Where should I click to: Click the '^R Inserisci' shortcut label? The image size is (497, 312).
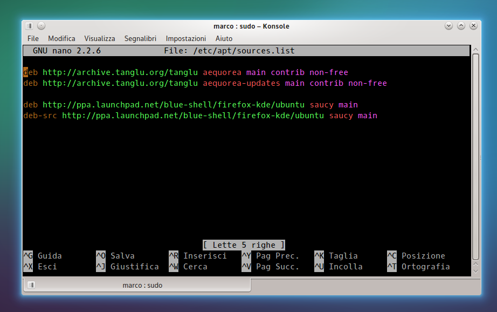[198, 256]
